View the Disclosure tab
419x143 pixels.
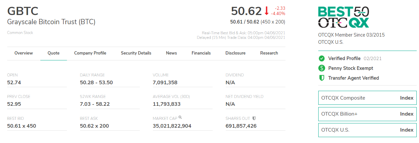235,53
